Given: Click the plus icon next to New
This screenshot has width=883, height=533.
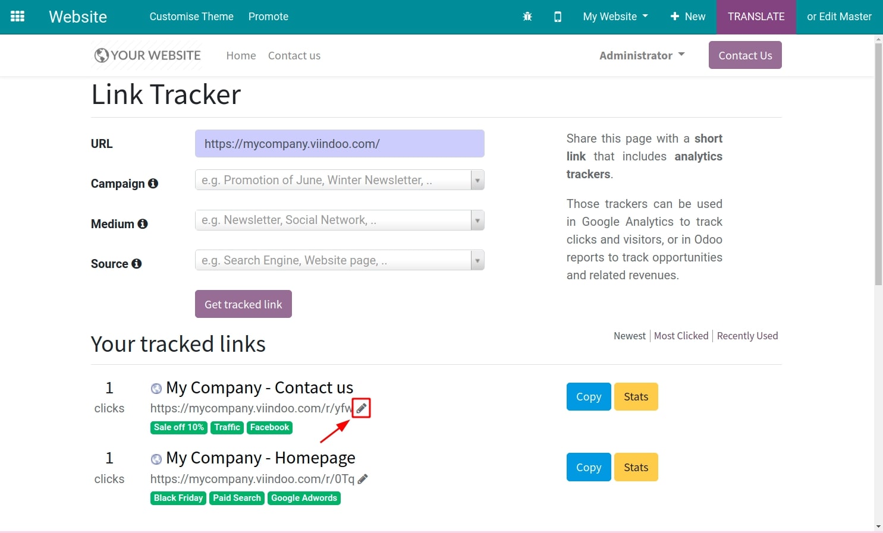Looking at the screenshot, I should [675, 17].
